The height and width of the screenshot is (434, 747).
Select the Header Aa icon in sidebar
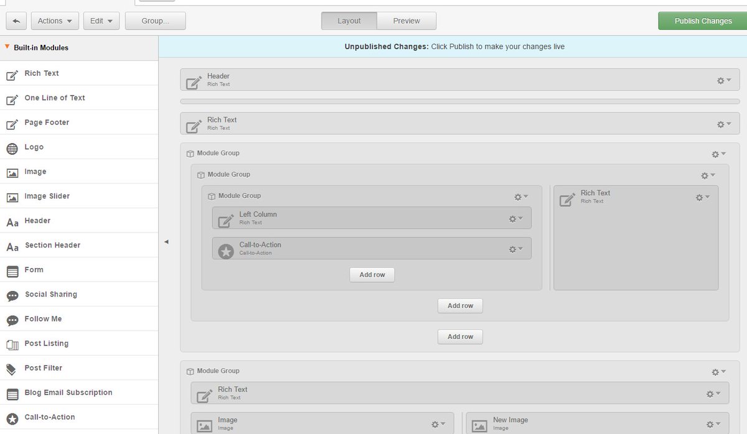[12, 222]
